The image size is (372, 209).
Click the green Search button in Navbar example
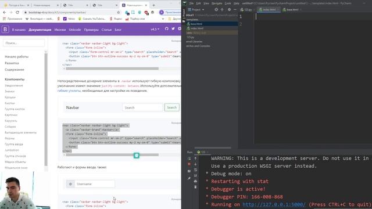[172, 107]
